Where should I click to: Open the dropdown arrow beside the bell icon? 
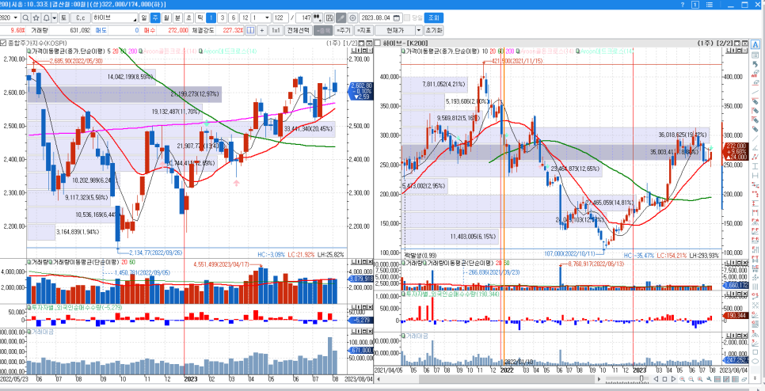point(54,17)
